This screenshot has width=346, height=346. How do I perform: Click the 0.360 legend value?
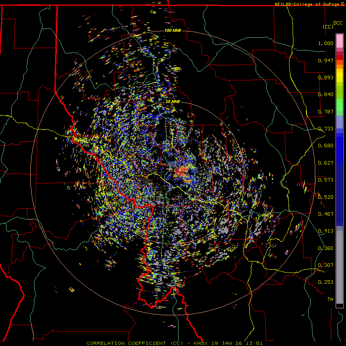(x=326, y=248)
